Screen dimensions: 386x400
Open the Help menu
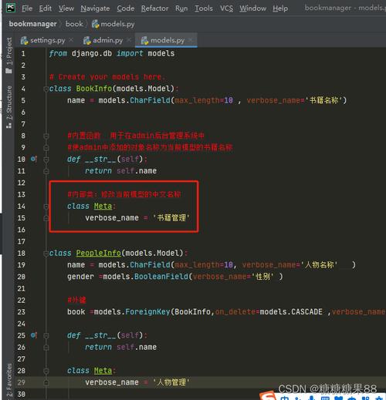coord(280,8)
